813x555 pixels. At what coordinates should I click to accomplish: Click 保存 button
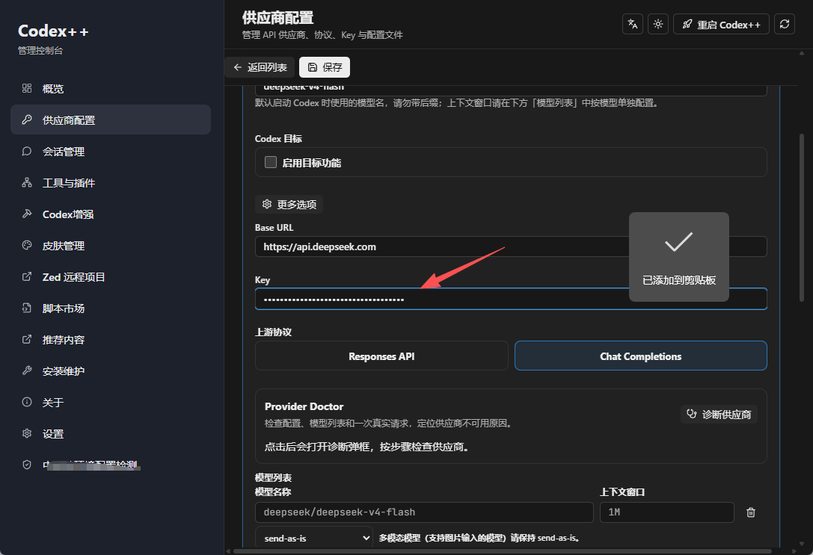tap(325, 67)
